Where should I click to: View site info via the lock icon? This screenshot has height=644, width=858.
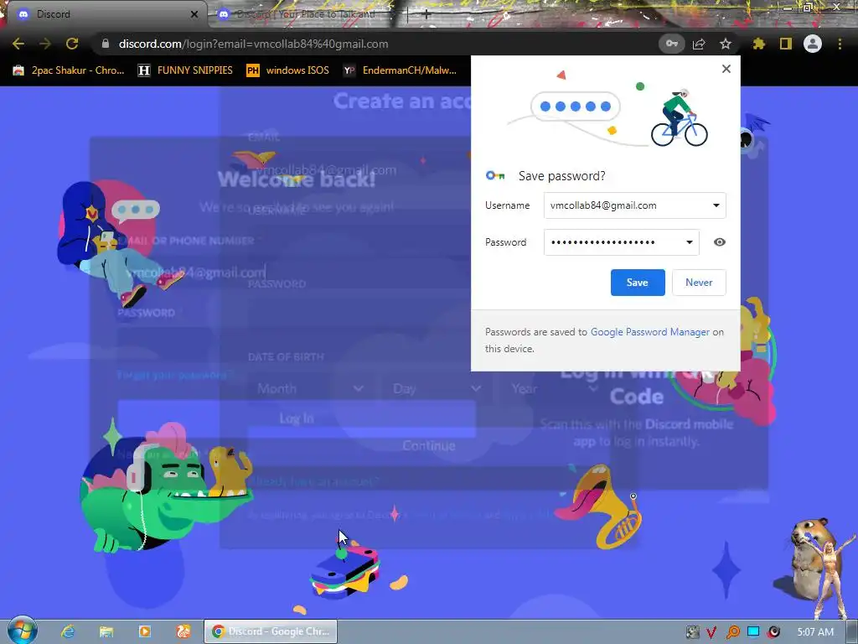tap(106, 44)
